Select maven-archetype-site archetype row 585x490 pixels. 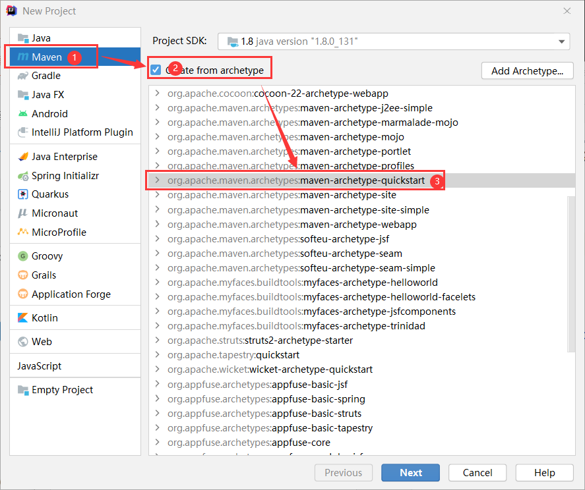362,195
